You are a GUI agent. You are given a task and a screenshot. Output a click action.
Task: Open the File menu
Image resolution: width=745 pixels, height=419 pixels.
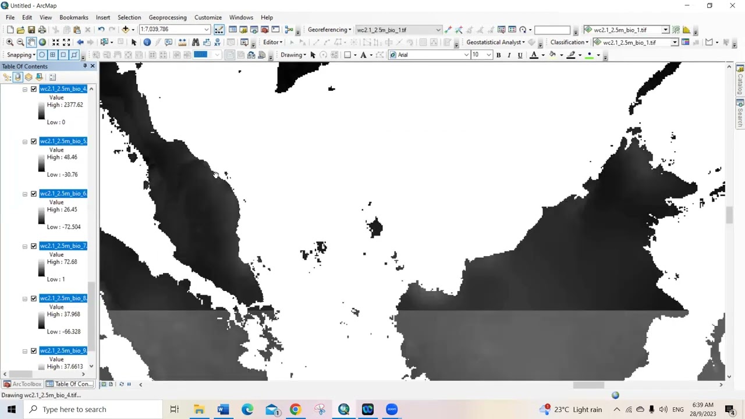pos(10,17)
